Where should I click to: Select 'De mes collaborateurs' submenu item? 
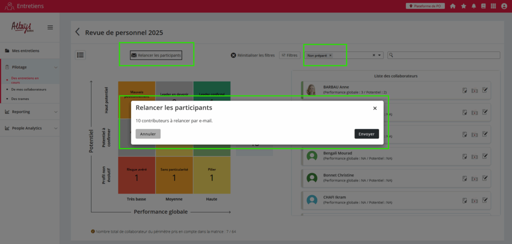(x=28, y=89)
